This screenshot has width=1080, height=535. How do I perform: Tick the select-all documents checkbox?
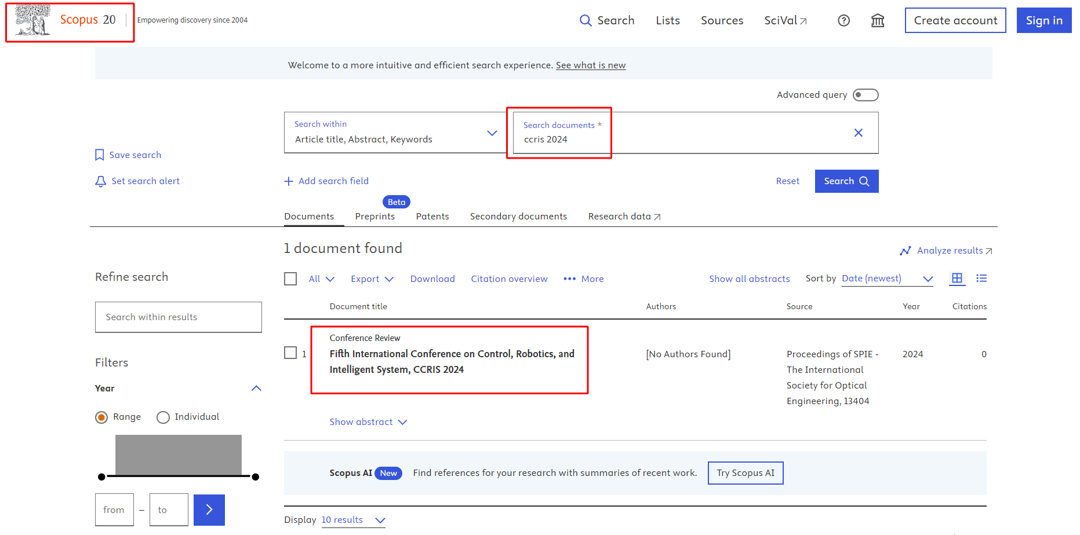[290, 279]
